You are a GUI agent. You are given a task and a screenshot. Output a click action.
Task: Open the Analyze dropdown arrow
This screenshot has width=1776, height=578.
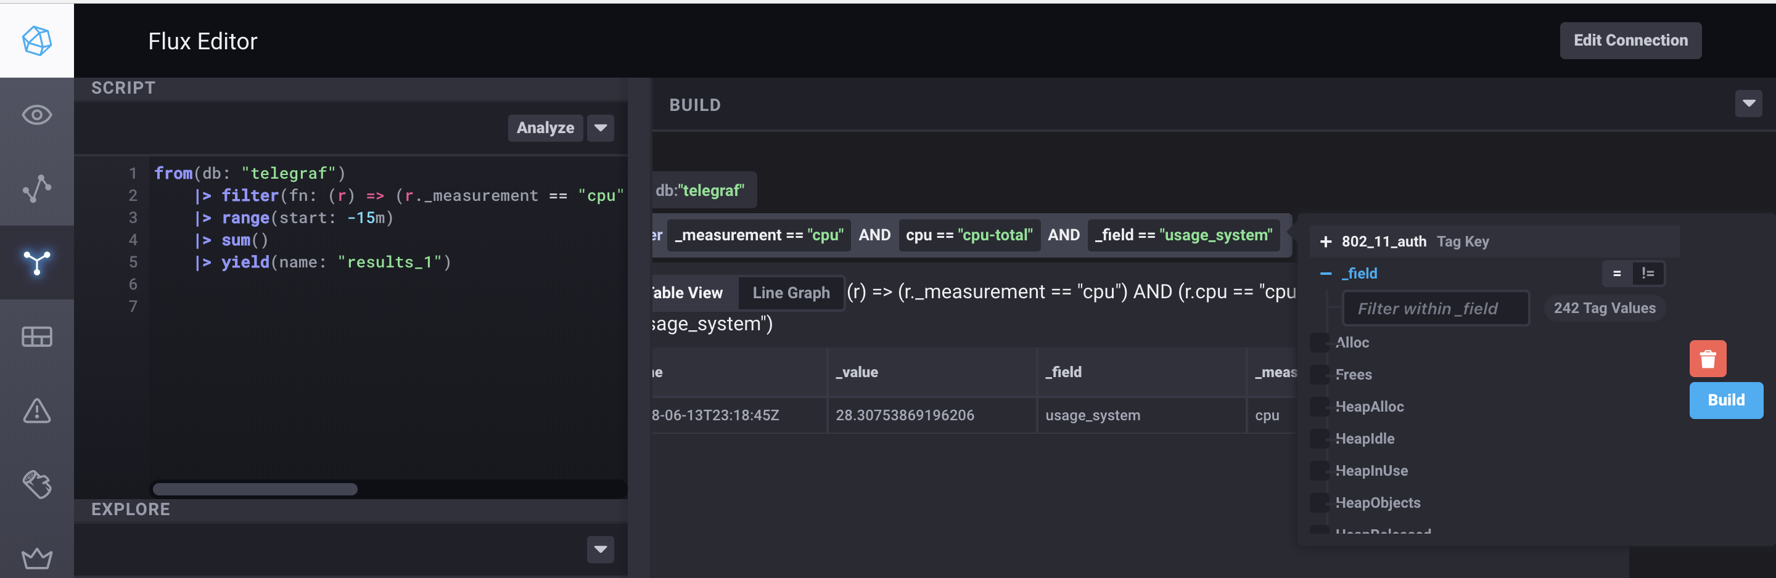coord(600,128)
